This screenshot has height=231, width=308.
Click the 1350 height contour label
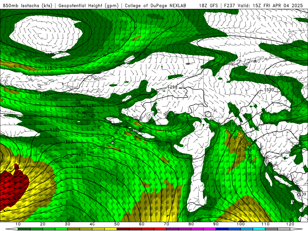coord(55,130)
